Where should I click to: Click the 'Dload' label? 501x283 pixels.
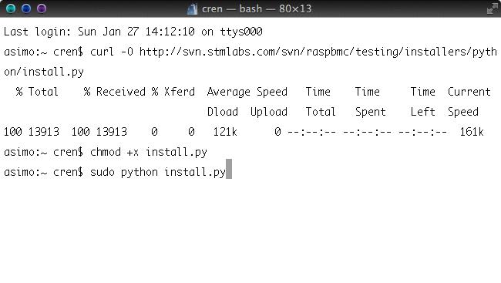[223, 112]
